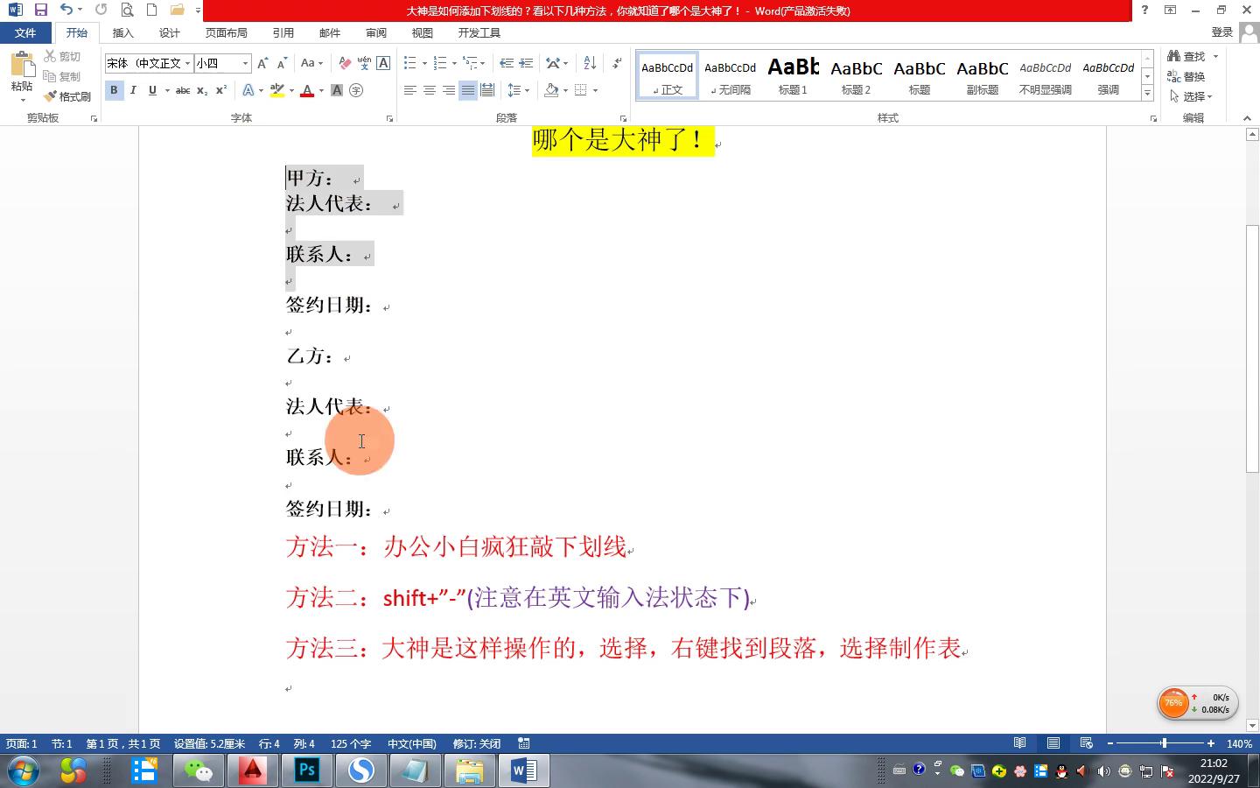
Task: Toggle bold formatting in the ribbon
Action: (114, 90)
